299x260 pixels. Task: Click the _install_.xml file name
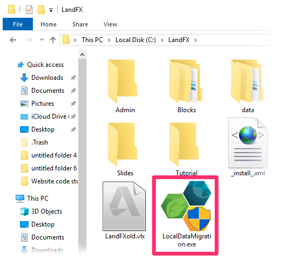248,173
